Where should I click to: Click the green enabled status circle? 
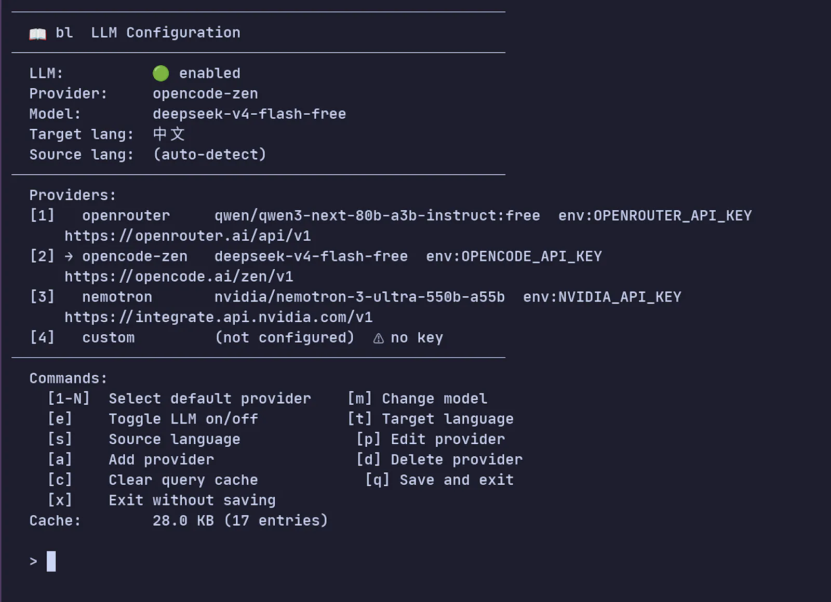pyautogui.click(x=161, y=73)
